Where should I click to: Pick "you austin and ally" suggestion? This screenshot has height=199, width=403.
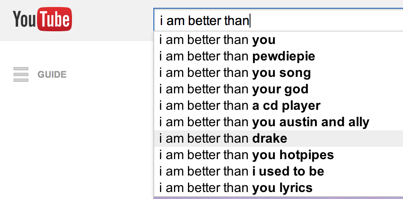point(264,122)
